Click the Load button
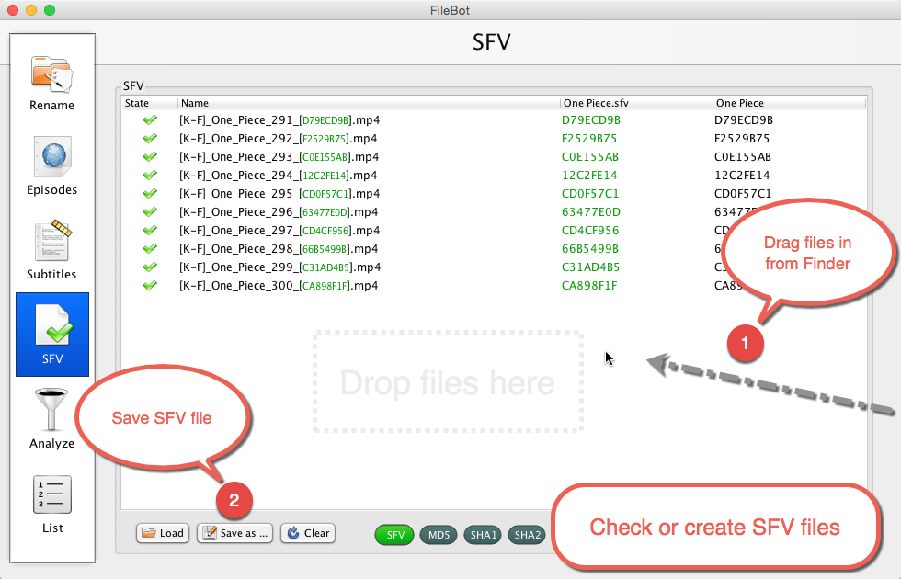 (163, 534)
